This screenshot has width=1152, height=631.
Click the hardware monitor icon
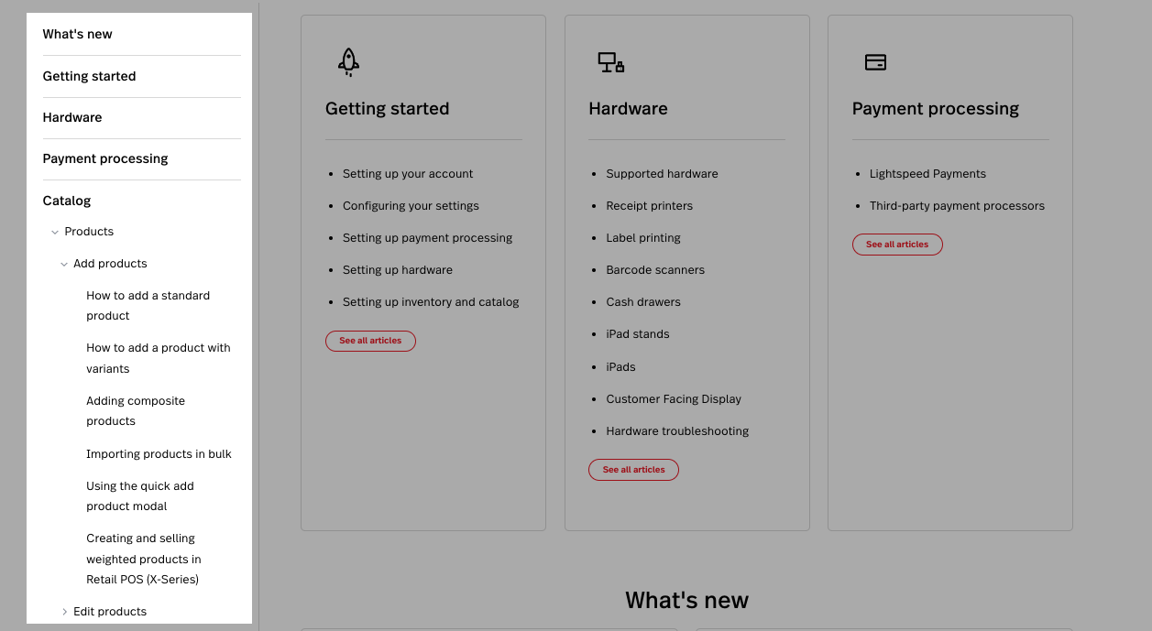pos(611,62)
